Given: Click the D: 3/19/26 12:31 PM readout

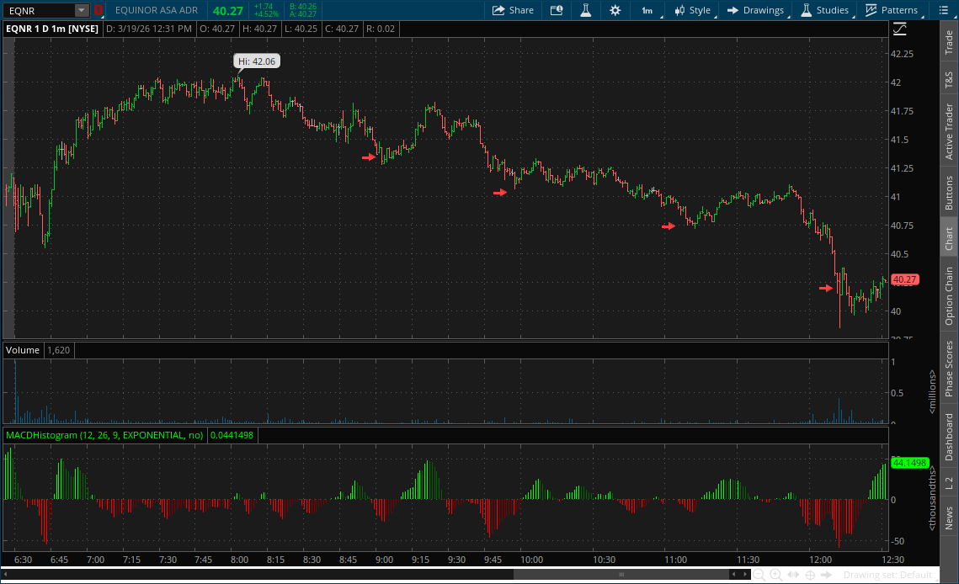Looking at the screenshot, I should 149,29.
